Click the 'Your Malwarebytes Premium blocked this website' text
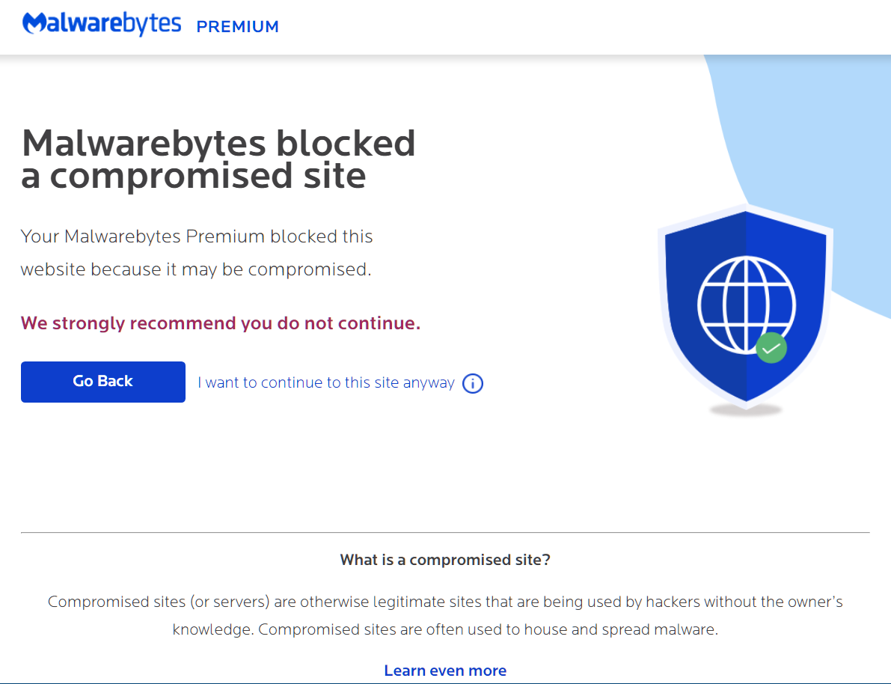This screenshot has width=891, height=684. point(197,253)
